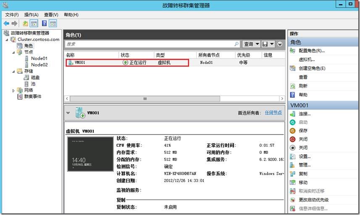Open 查看(V) menu
Screen dimensions: 360x215
pyautogui.click(x=51, y=15)
